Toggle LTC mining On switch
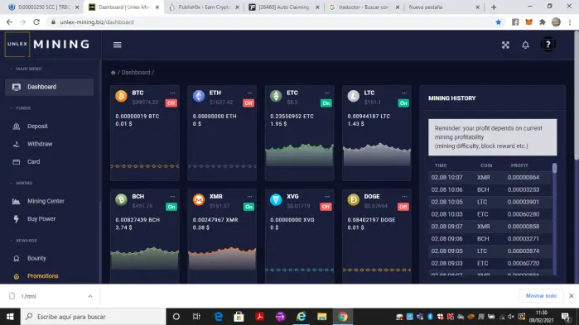 (403, 103)
